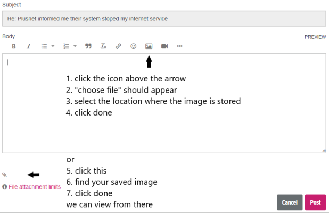
Task: Clear text formatting
Action: (x=104, y=46)
